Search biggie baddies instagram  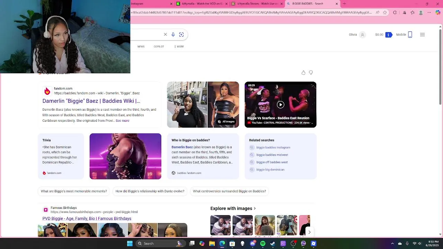click(273, 147)
